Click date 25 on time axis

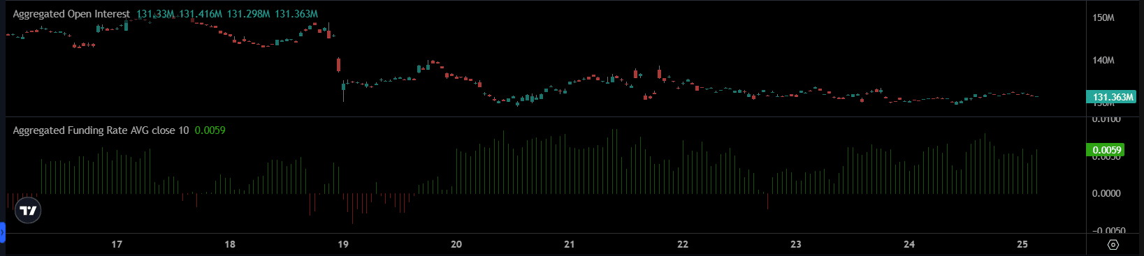click(1022, 244)
